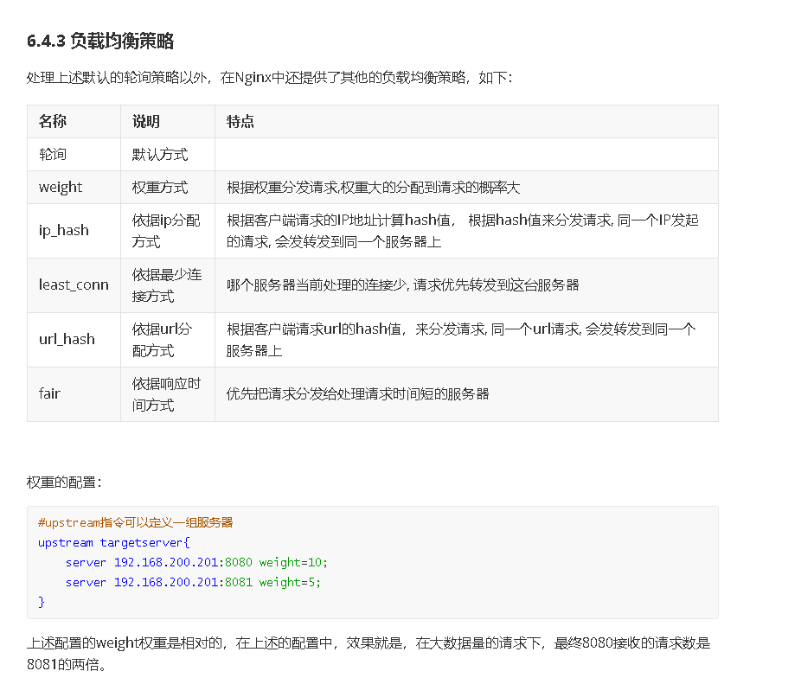Click the code line with 'weight=10;'
Image resolution: width=801 pixels, height=684 pixels.
pos(196,562)
